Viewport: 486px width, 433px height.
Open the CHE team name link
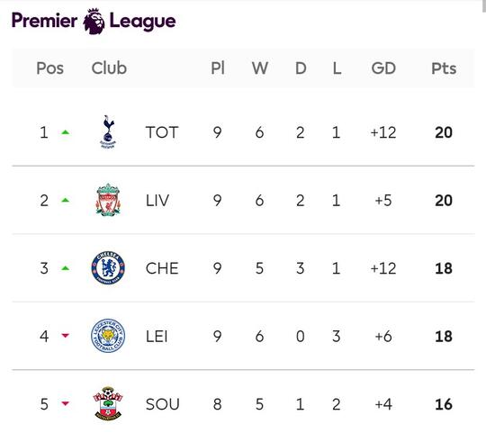162,268
